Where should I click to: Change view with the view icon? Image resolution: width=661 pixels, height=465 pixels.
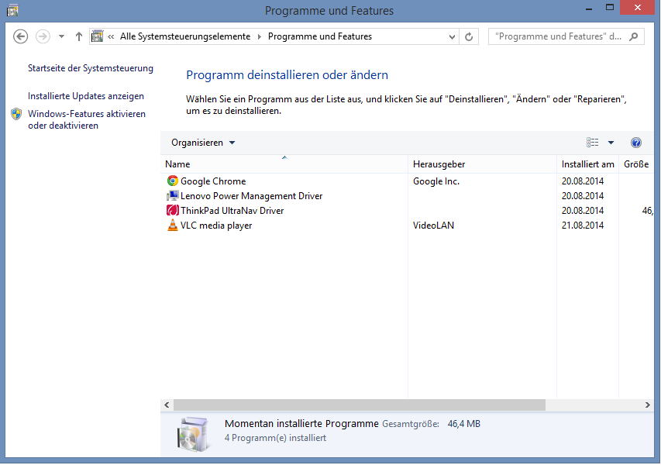pos(592,143)
